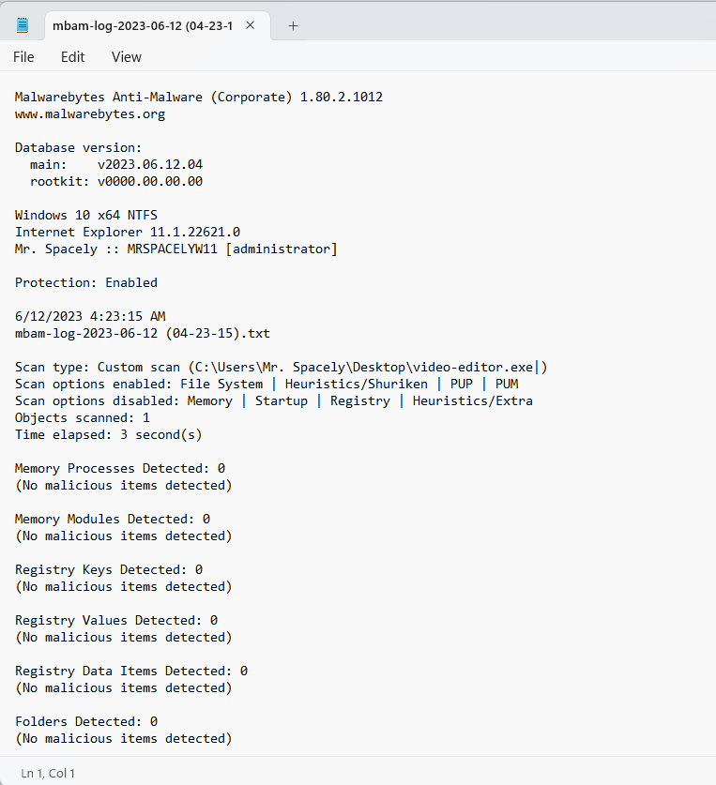The image size is (716, 785).
Task: Open the Edit menu
Action: coord(72,57)
